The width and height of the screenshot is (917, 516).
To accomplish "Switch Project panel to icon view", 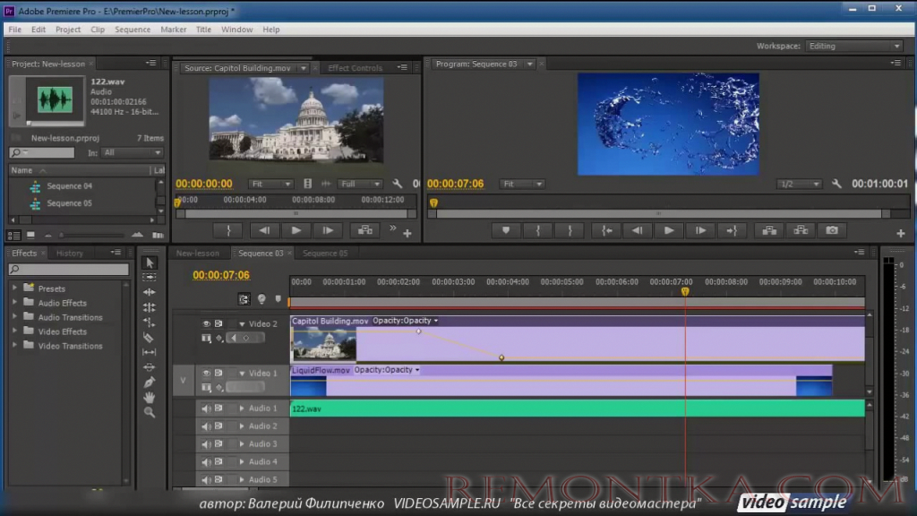I will tap(30, 236).
